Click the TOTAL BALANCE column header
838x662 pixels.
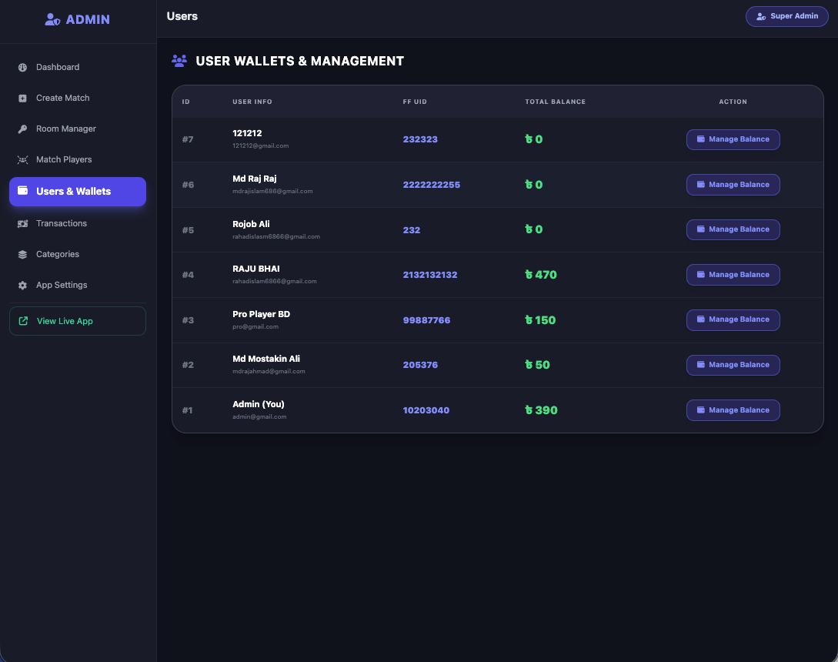[556, 102]
